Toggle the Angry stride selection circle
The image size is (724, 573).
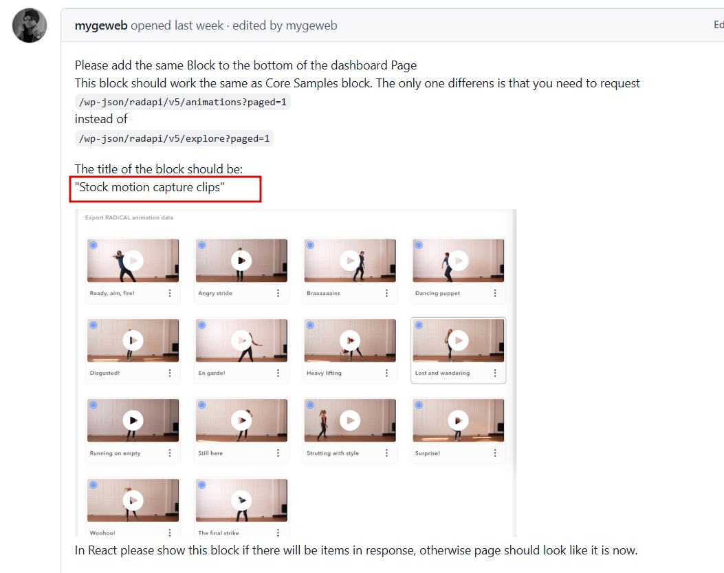202,246
